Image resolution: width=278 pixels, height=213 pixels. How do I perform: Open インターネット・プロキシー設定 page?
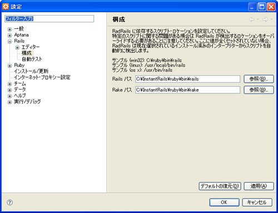pyautogui.click(x=42, y=77)
